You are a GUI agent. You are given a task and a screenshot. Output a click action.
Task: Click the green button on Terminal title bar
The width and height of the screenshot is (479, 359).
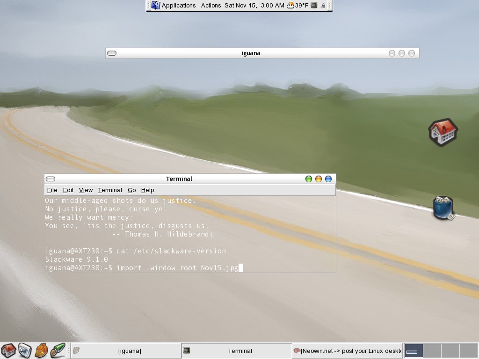(x=309, y=179)
